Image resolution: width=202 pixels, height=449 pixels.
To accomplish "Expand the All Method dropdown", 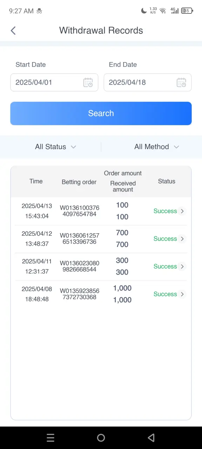I will point(156,147).
